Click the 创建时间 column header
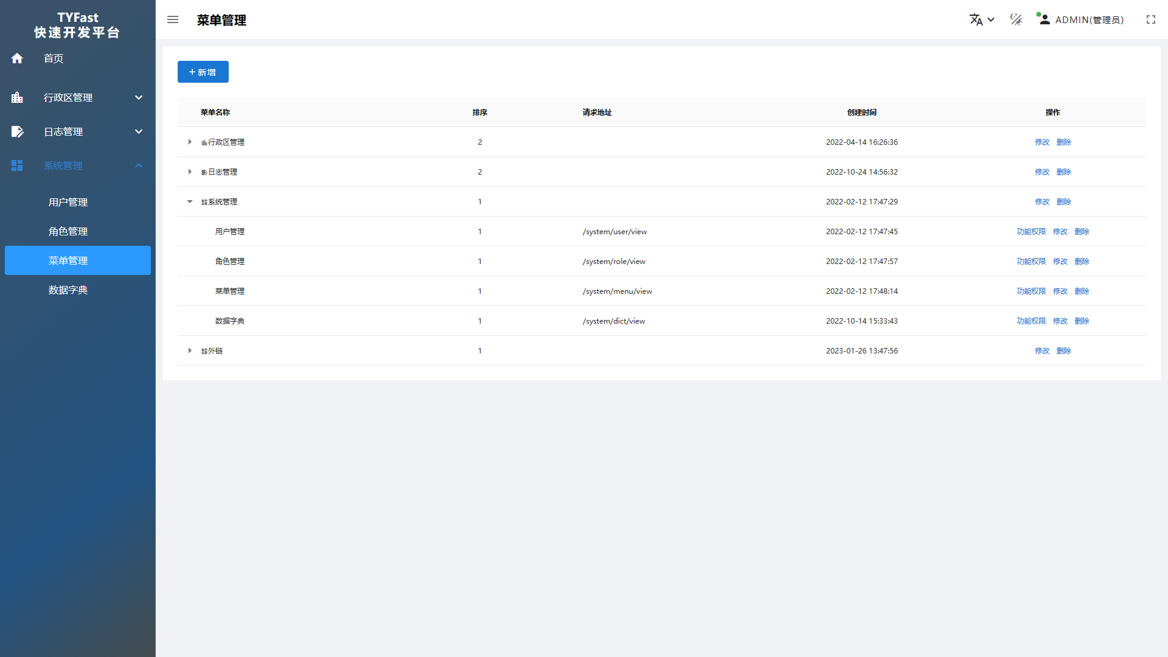 tap(862, 112)
